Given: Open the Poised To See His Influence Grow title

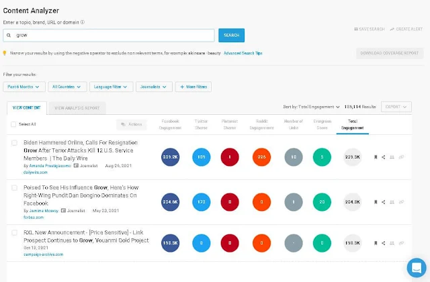Looking at the screenshot, I should (x=81, y=195).
